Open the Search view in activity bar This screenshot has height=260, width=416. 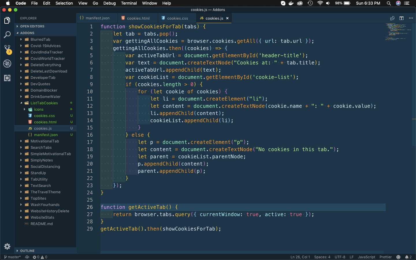point(7,35)
